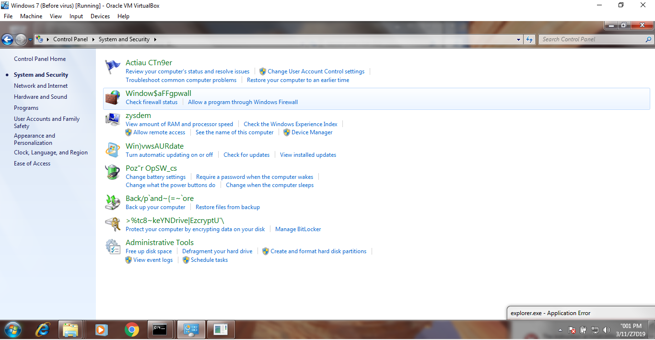Open the Windows Start orb
655x340 pixels.
point(12,330)
